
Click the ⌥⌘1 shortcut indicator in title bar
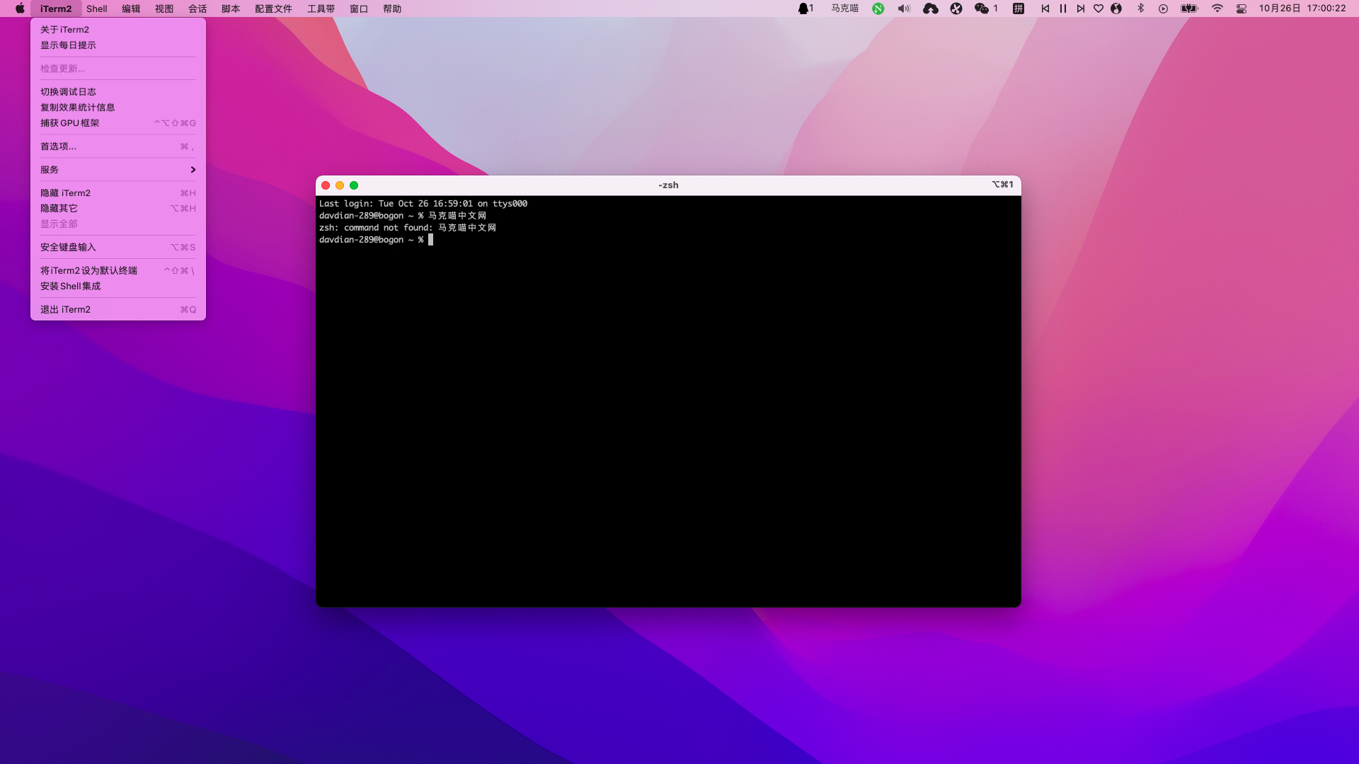coord(1002,185)
